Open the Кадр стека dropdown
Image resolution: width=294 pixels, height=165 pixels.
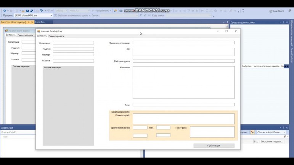point(210,16)
